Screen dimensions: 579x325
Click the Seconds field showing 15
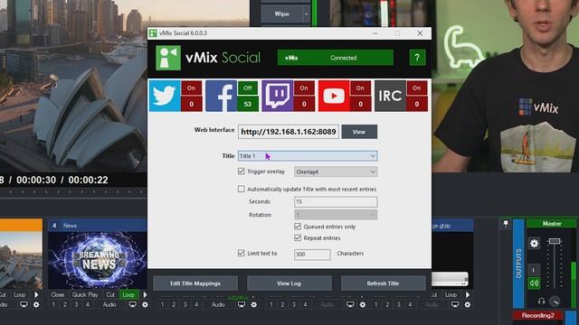(336, 201)
